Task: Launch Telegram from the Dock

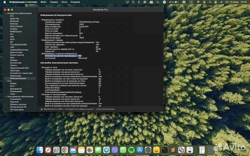Action: (106, 150)
